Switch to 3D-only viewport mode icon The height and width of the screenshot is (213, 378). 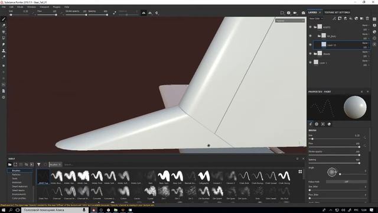pyautogui.click(x=289, y=13)
